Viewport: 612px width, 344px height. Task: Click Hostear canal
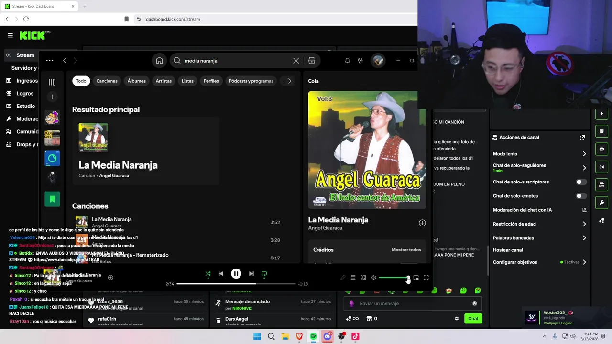coord(508,250)
